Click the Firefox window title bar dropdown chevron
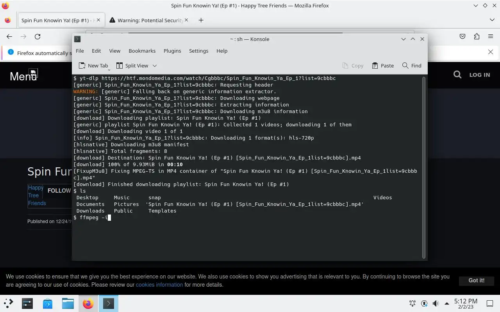This screenshot has height=312, width=500. (475, 5)
